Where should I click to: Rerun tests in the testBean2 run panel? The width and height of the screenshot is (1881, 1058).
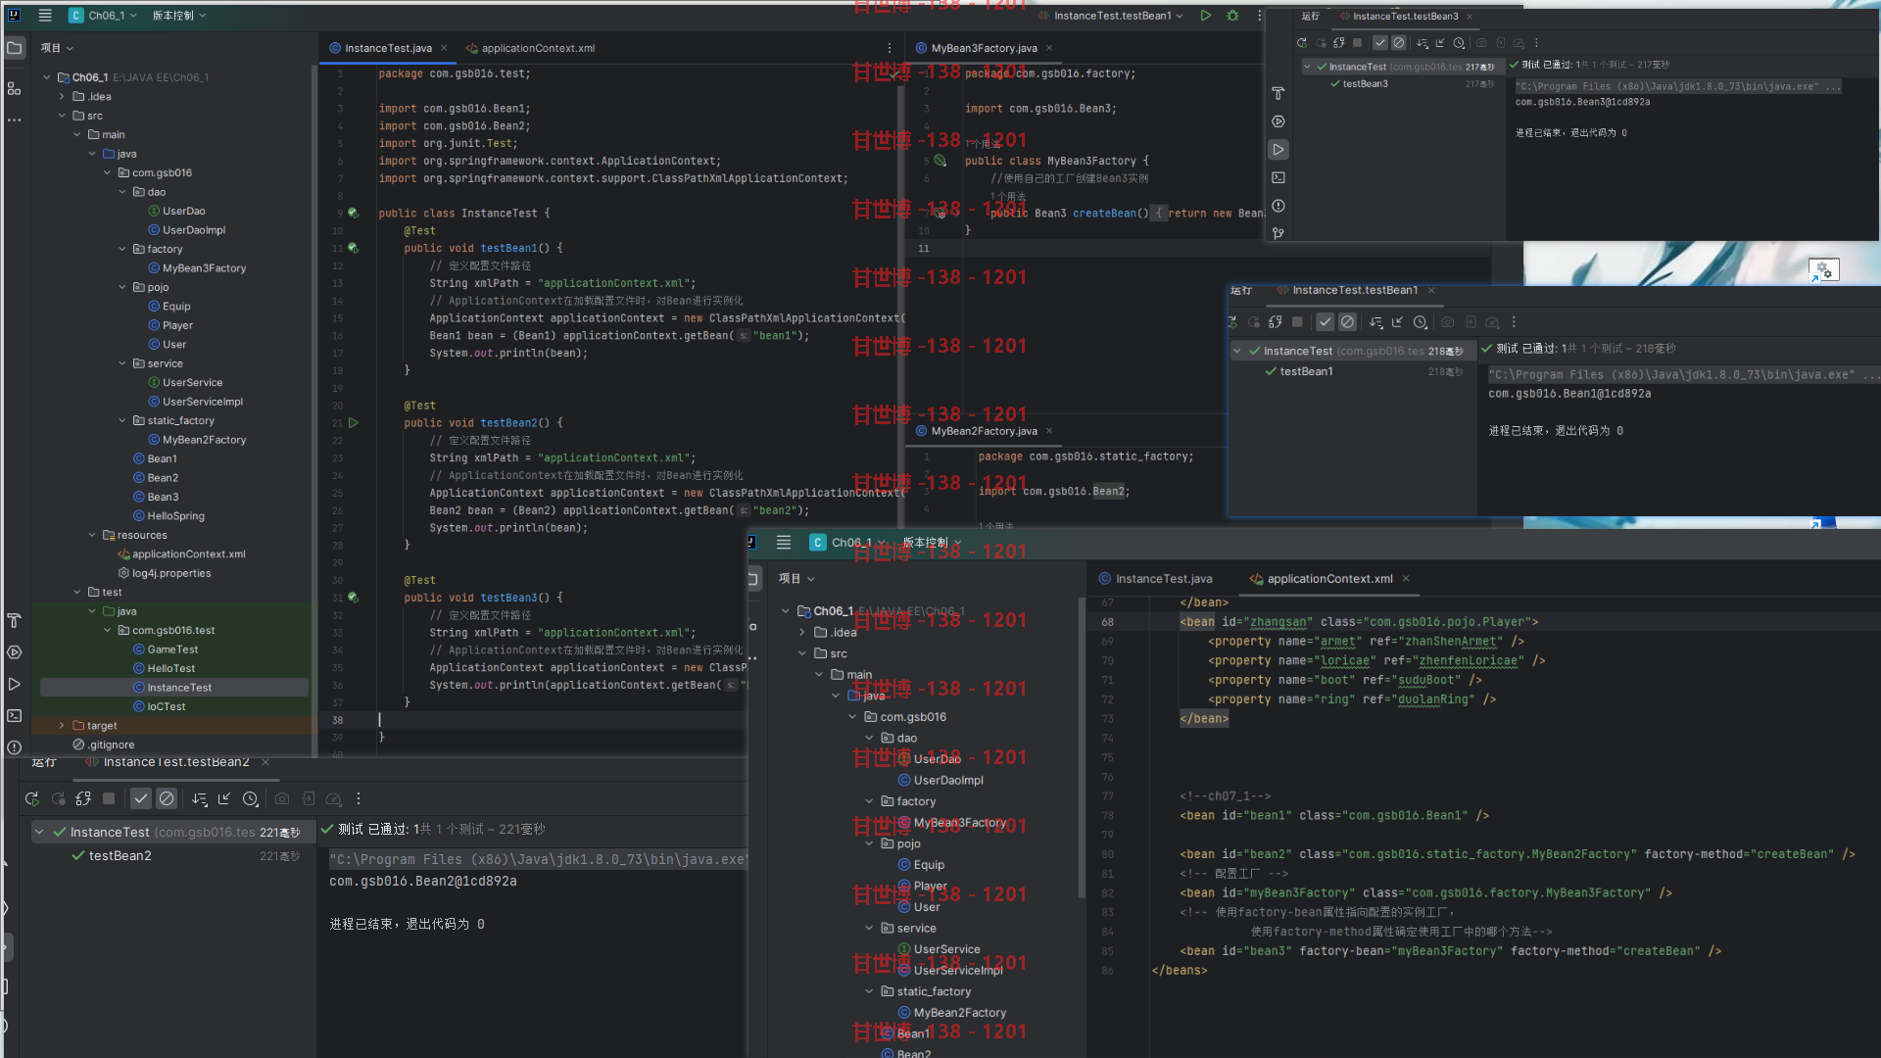coord(32,798)
